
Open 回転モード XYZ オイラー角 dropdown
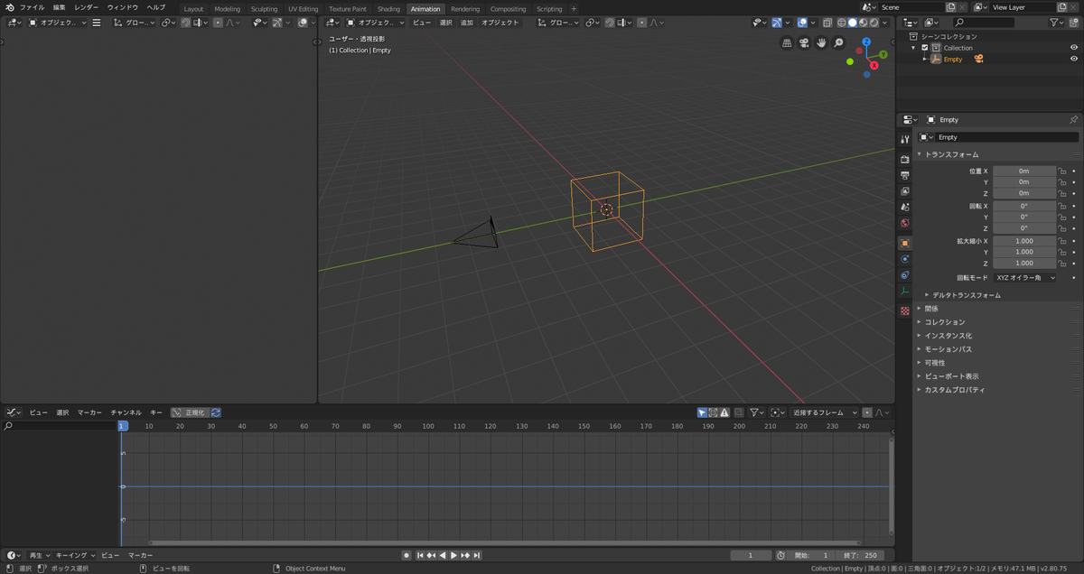click(x=1025, y=278)
